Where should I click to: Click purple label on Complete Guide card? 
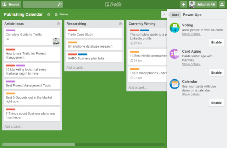pos(10,30)
